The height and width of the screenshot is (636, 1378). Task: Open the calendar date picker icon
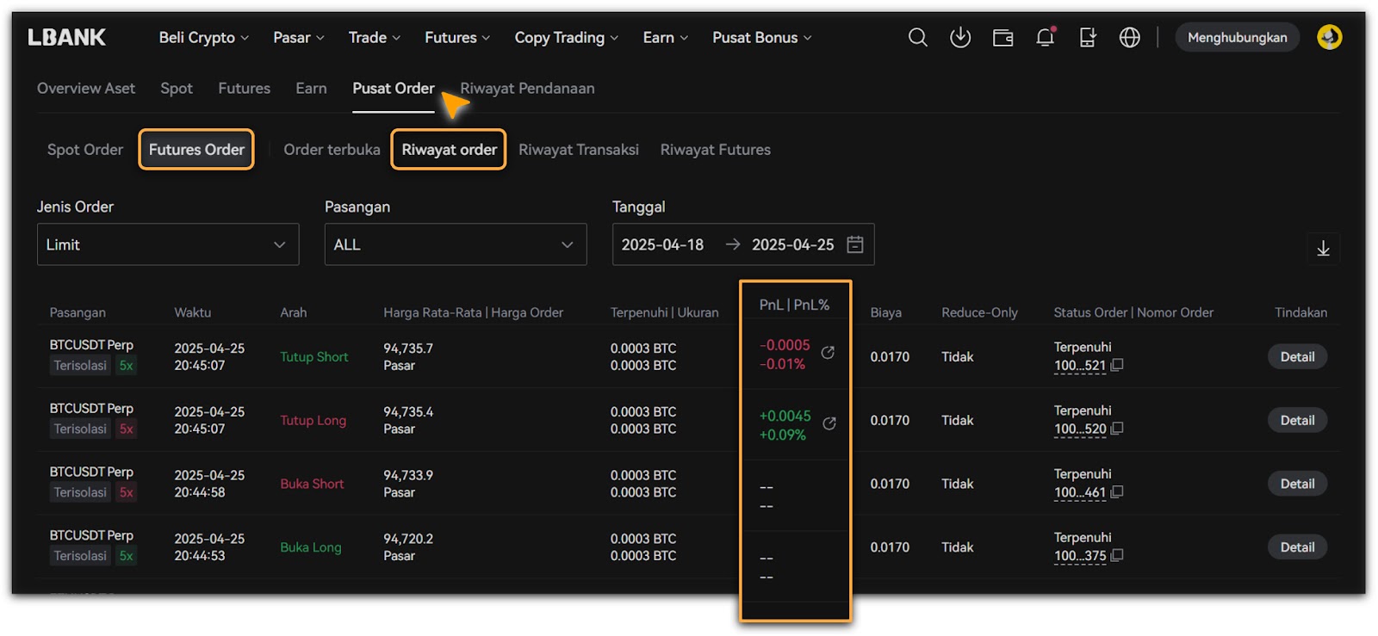854,244
